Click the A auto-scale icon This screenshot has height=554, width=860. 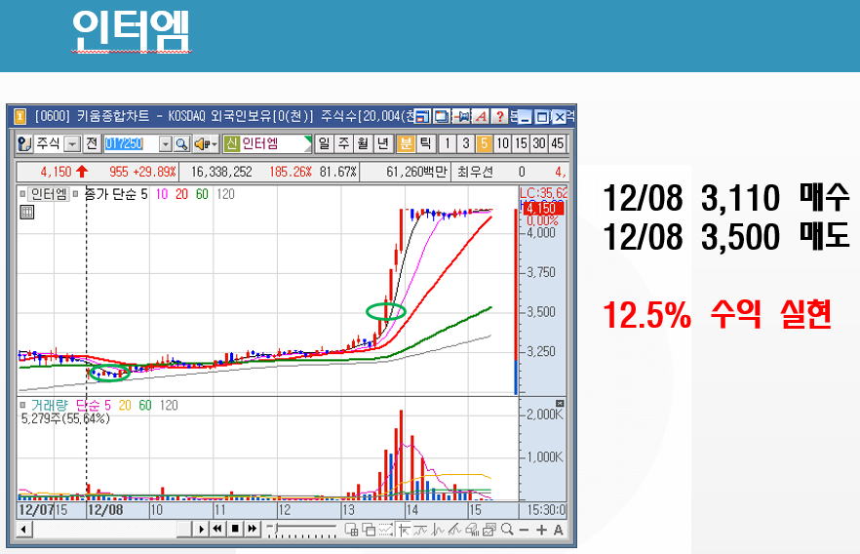click(x=558, y=530)
